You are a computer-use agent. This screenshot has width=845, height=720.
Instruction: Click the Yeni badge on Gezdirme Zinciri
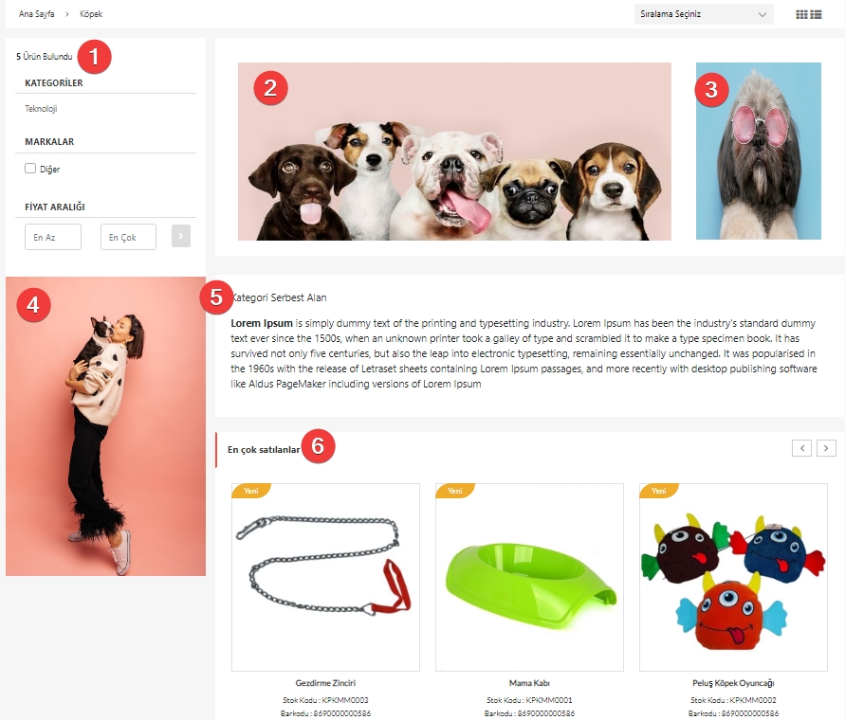(251, 491)
